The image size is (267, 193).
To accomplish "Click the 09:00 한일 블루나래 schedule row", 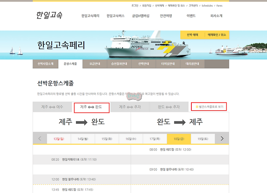I will coord(180,170).
